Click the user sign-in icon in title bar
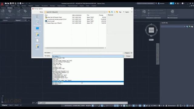 pyautogui.click(x=159, y=3)
